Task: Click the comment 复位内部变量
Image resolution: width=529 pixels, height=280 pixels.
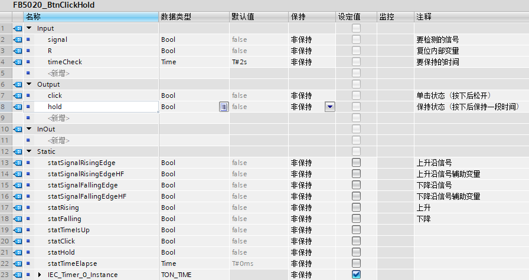Action: point(437,51)
